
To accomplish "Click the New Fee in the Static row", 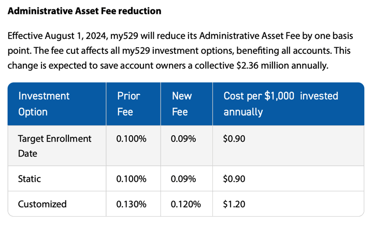I will (184, 179).
